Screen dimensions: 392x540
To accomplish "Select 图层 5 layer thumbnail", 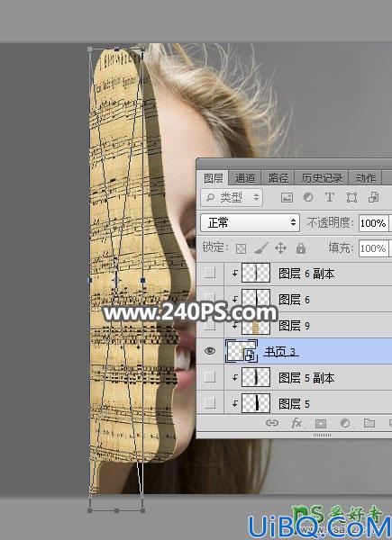I will [256, 403].
